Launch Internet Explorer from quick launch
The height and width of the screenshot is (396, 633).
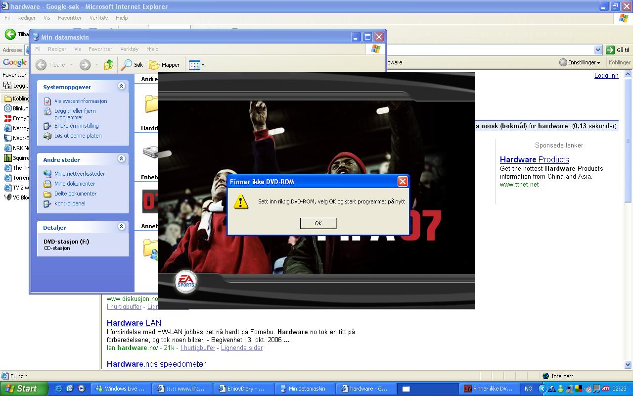(x=58, y=389)
